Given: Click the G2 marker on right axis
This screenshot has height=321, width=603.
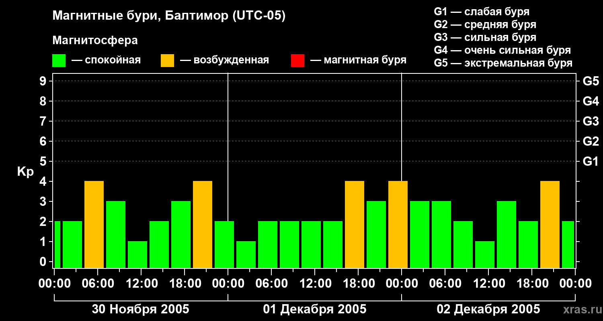Looking at the screenshot, I should point(591,141).
